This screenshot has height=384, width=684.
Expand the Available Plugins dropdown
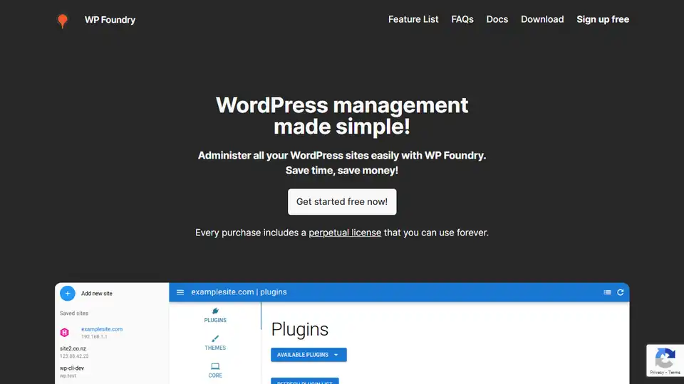tap(309, 355)
